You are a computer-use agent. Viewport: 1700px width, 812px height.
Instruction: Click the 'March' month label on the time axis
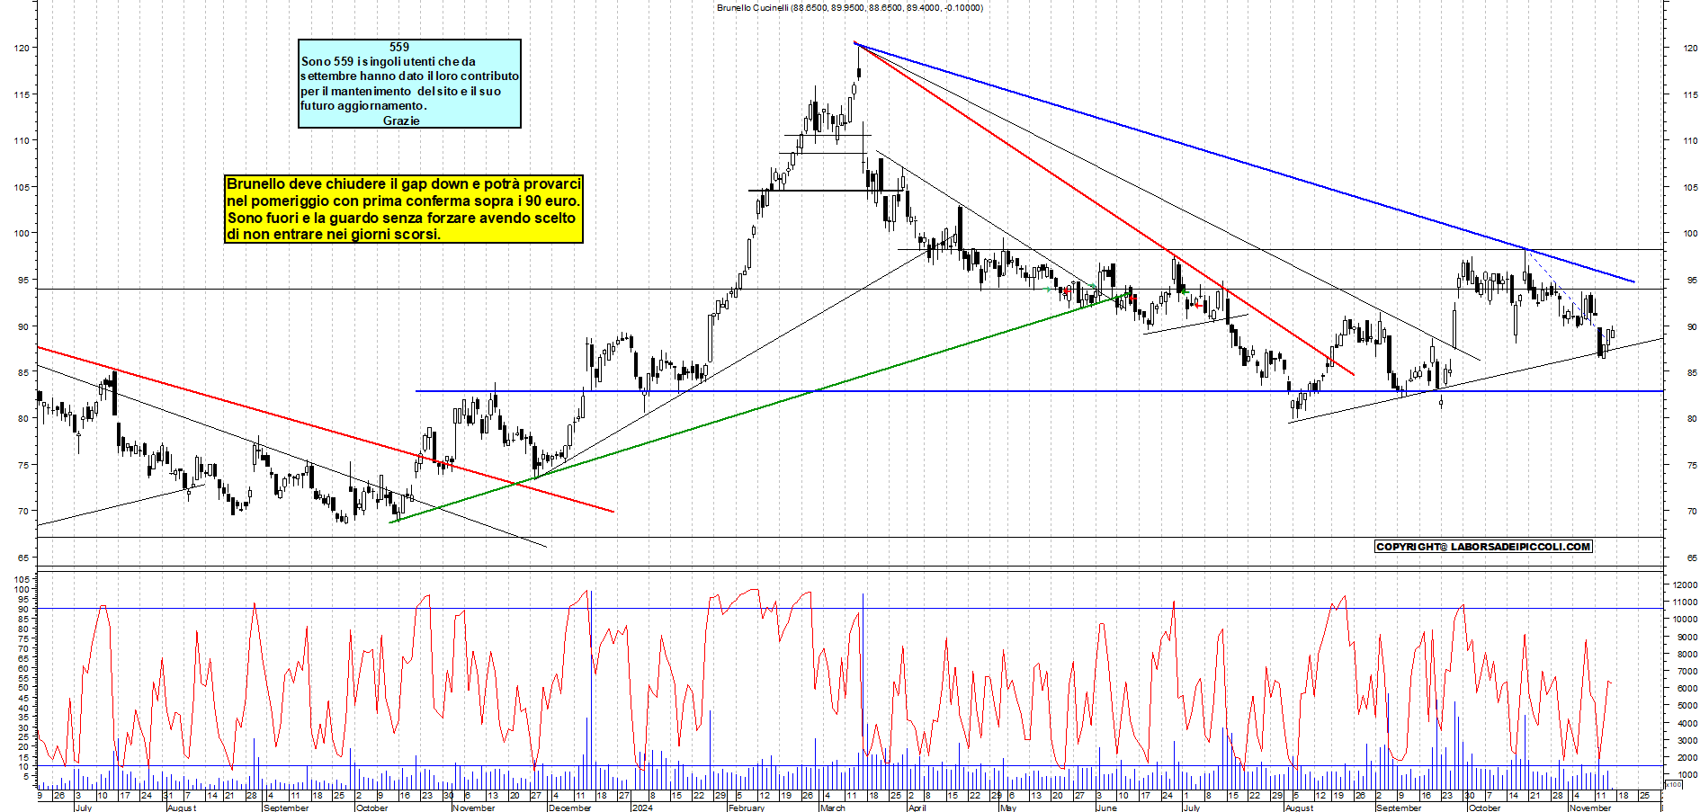point(833,808)
